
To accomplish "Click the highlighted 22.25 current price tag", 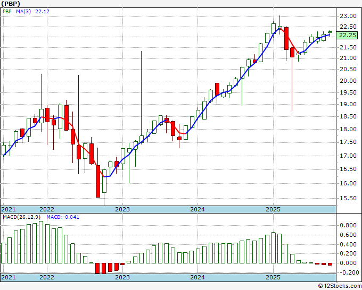I will click(348, 35).
